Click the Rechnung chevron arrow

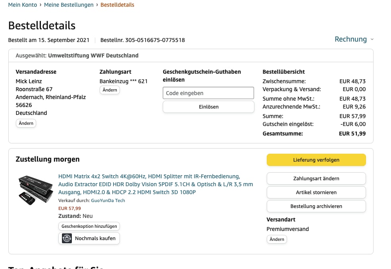[372, 39]
